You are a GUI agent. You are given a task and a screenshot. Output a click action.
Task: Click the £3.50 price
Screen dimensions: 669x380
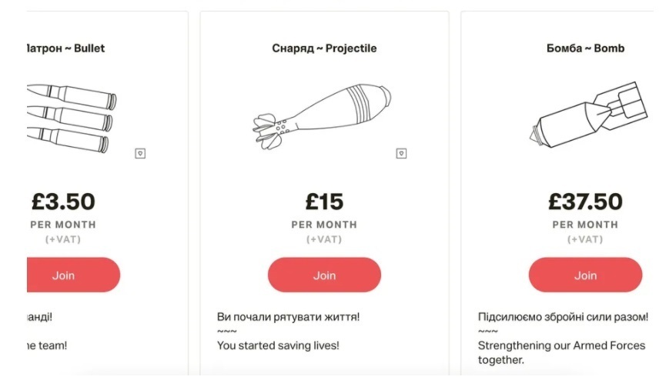tap(63, 202)
